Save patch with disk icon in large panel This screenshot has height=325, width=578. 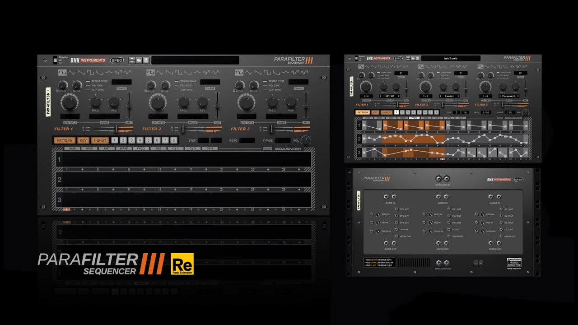pyautogui.click(x=146, y=60)
